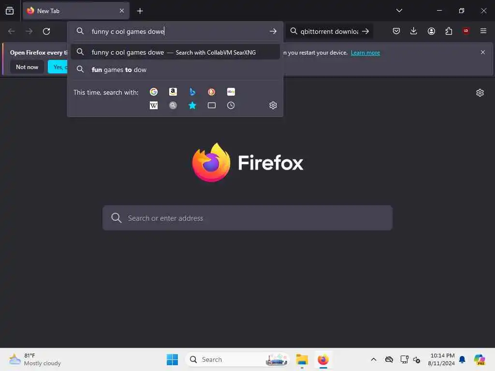The image size is (495, 371).
Task: Select the New Tab tab
Action: point(76,11)
